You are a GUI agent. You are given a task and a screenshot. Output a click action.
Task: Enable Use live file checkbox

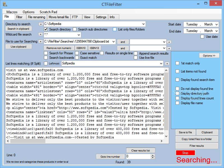pyautogui.click(x=136, y=58)
